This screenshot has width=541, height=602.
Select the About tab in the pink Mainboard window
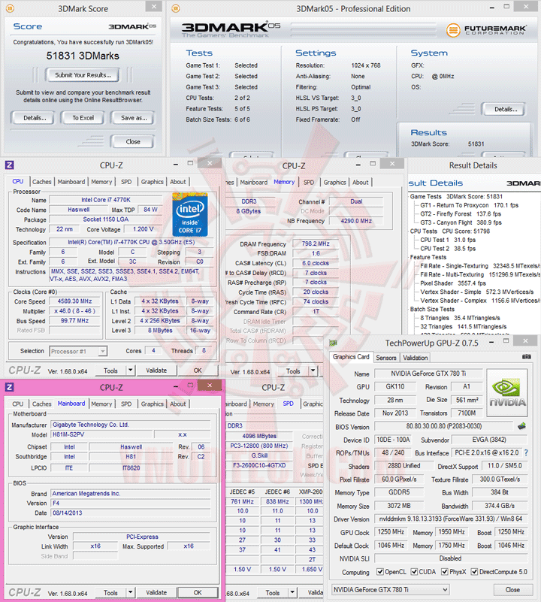pyautogui.click(x=178, y=404)
